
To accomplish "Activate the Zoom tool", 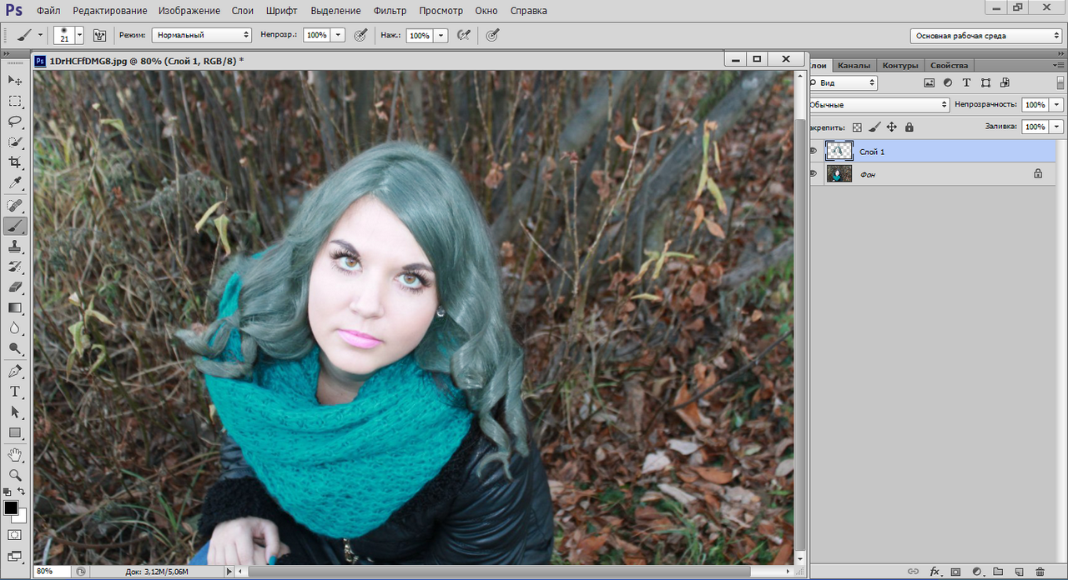I will [15, 475].
